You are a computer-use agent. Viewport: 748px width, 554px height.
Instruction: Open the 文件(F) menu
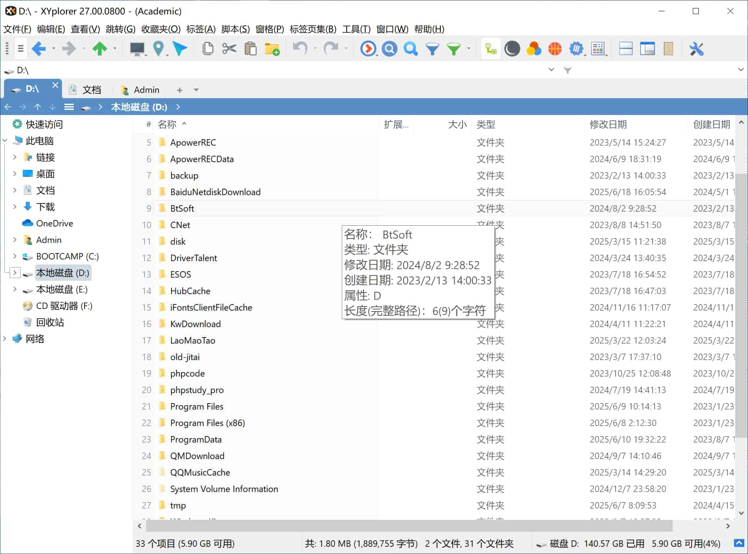coord(17,29)
